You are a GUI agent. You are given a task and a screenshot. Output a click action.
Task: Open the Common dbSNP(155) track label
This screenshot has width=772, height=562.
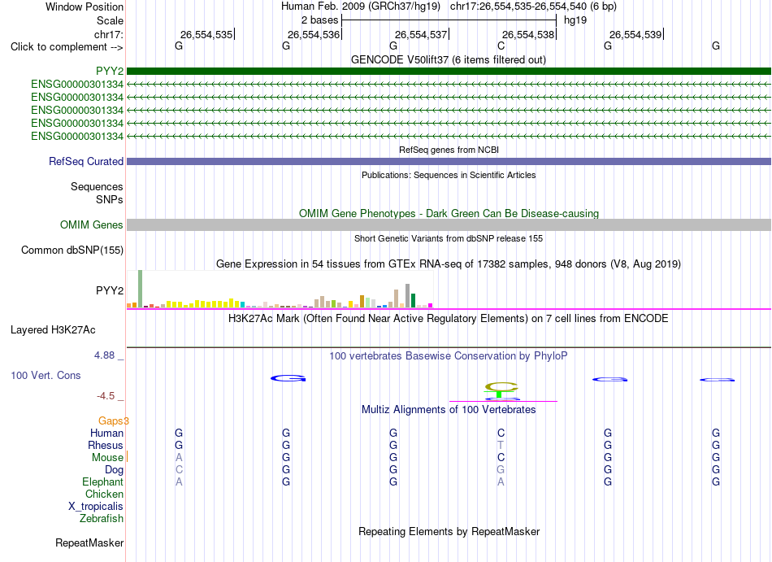click(x=72, y=251)
